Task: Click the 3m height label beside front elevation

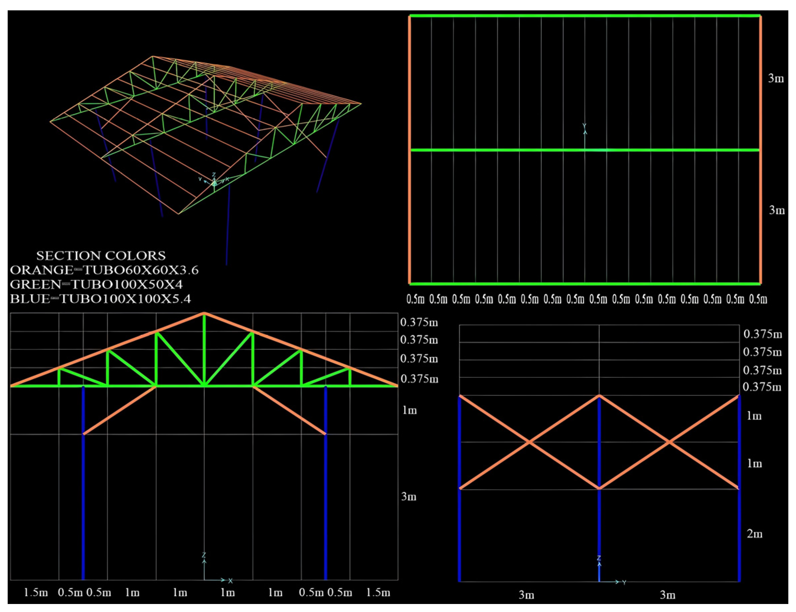Action: 408,497
